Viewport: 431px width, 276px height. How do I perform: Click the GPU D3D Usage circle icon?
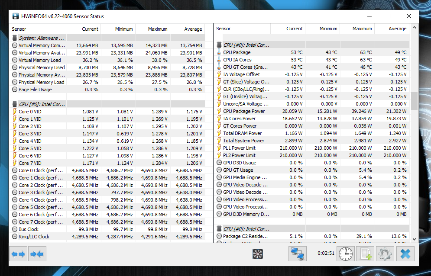pyautogui.click(x=219, y=163)
